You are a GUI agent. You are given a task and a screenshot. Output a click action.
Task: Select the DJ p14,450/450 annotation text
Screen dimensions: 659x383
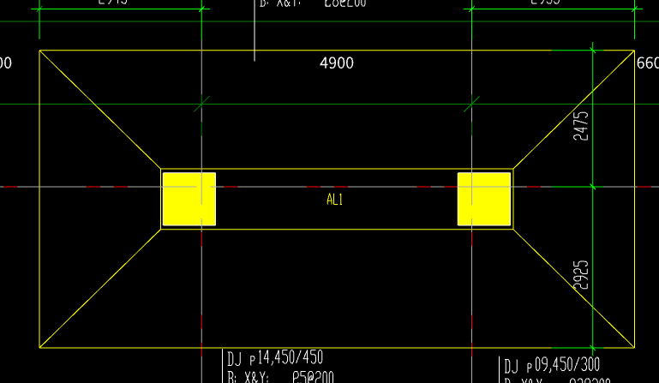(x=275, y=358)
